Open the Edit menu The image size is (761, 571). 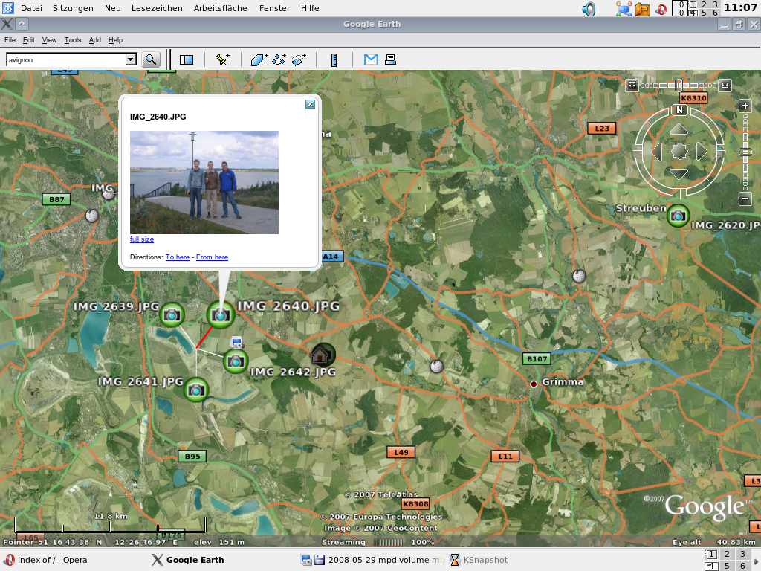29,40
